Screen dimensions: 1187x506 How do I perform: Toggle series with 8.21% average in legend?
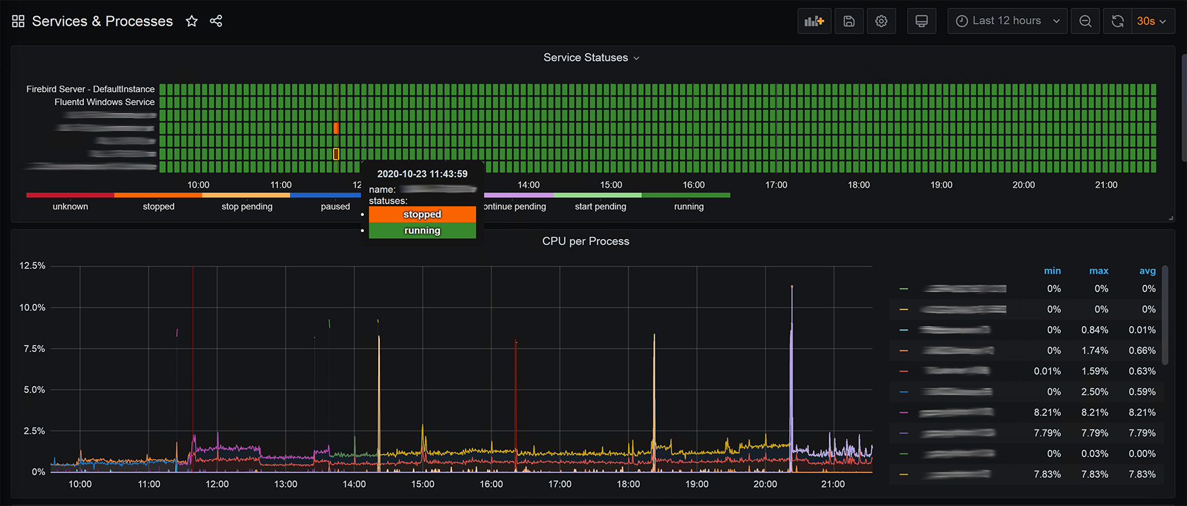956,413
